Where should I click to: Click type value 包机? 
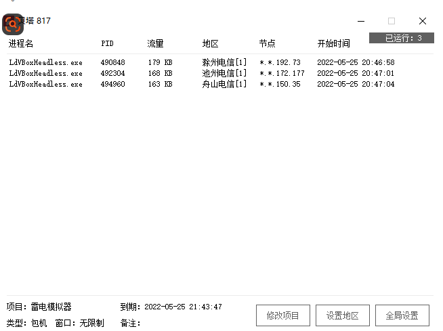click(39, 323)
